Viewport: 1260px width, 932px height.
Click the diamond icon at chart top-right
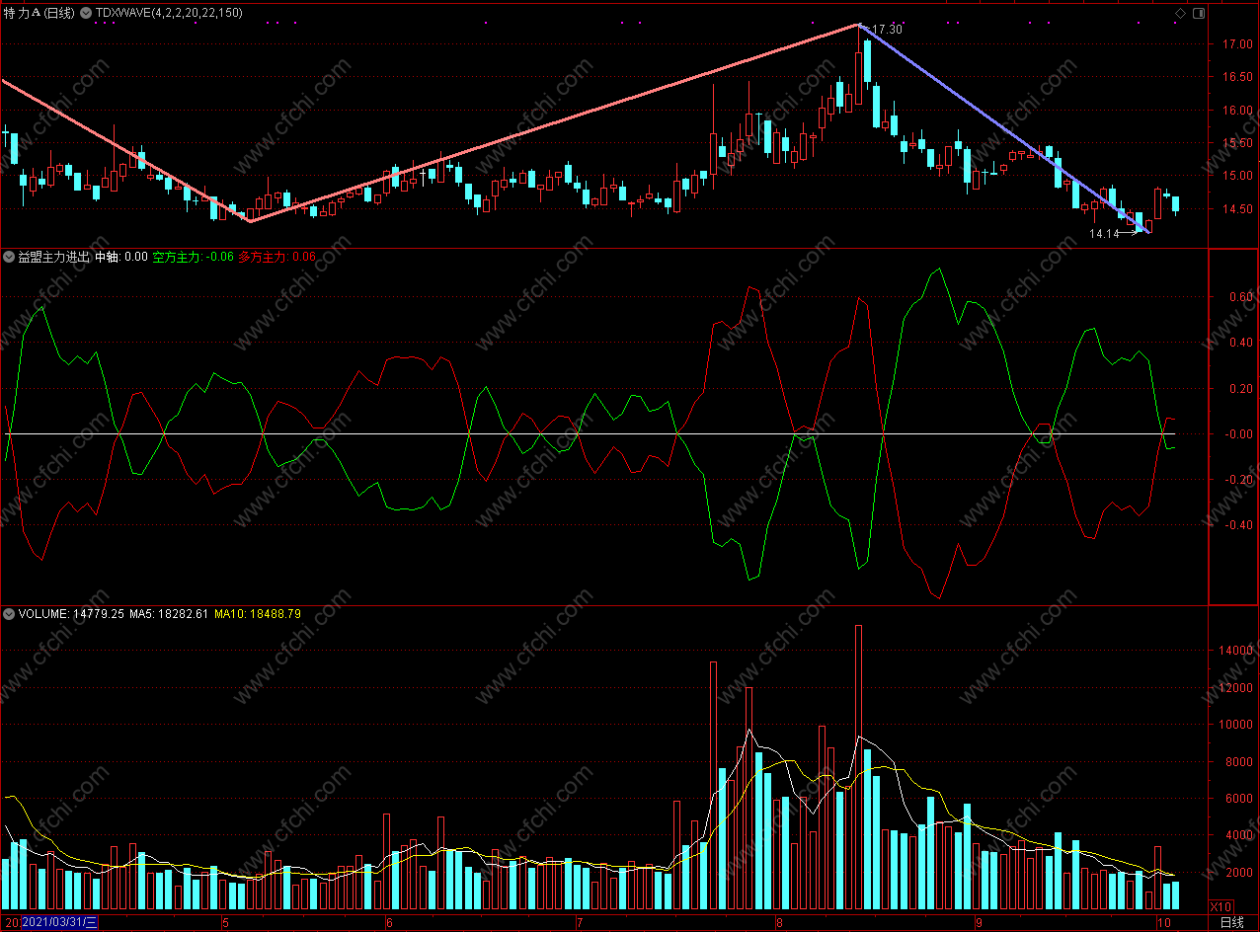click(x=1180, y=13)
